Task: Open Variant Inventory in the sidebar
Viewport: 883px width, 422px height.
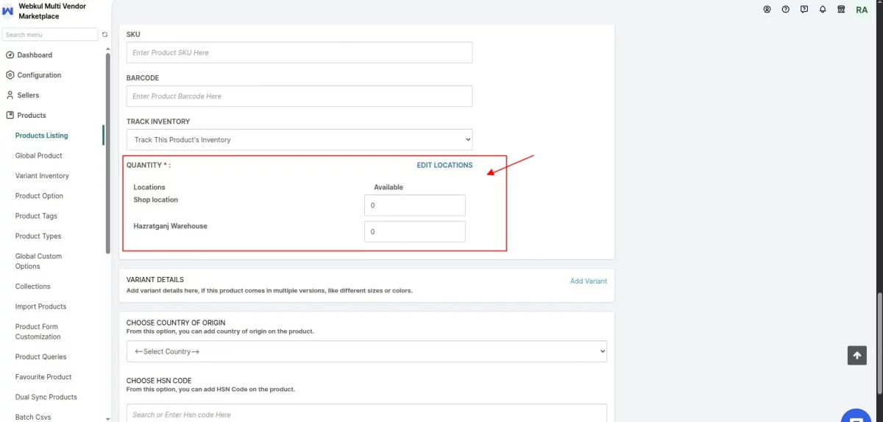Action: pyautogui.click(x=42, y=176)
